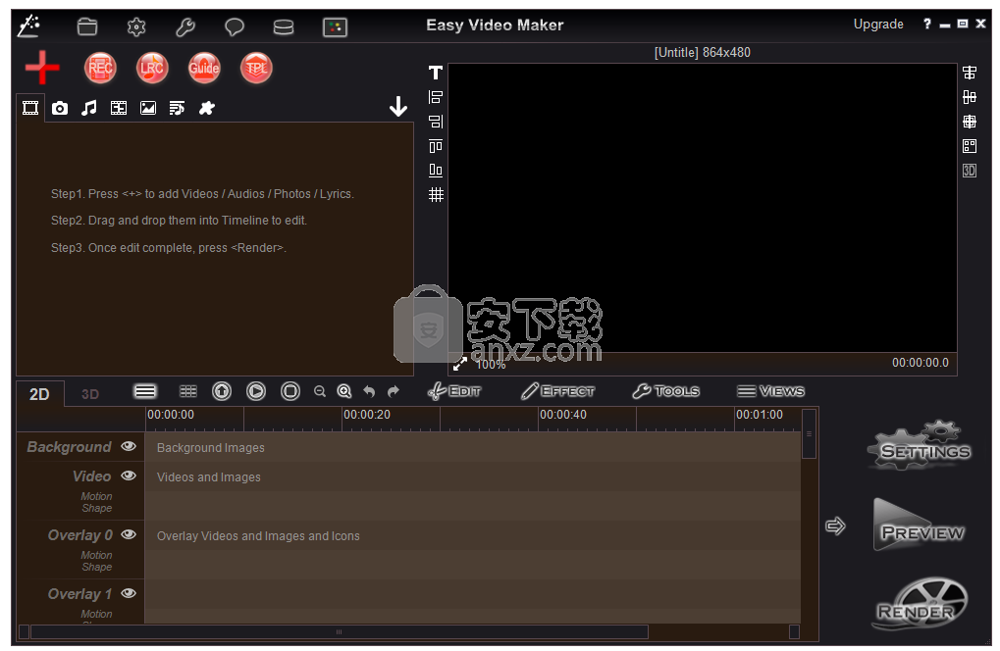Select the T text tool beside preview
Viewport: 1000px width, 651px height.
point(436,73)
